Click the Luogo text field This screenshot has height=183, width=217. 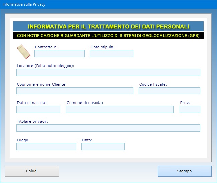click(46, 147)
